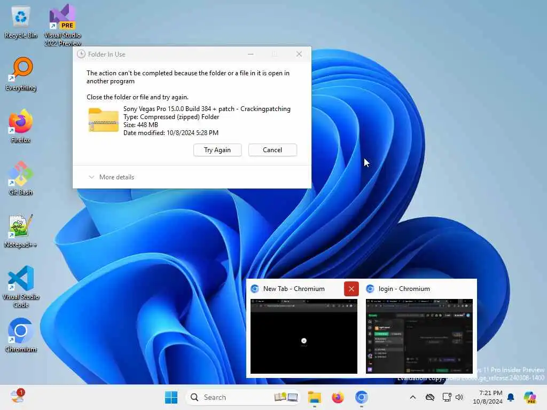Select the zipped folder icon in dialog
547x410 pixels.
tap(103, 120)
